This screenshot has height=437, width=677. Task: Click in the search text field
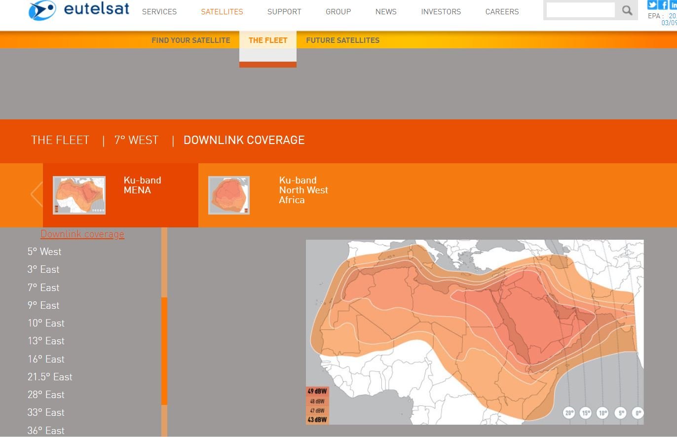580,10
